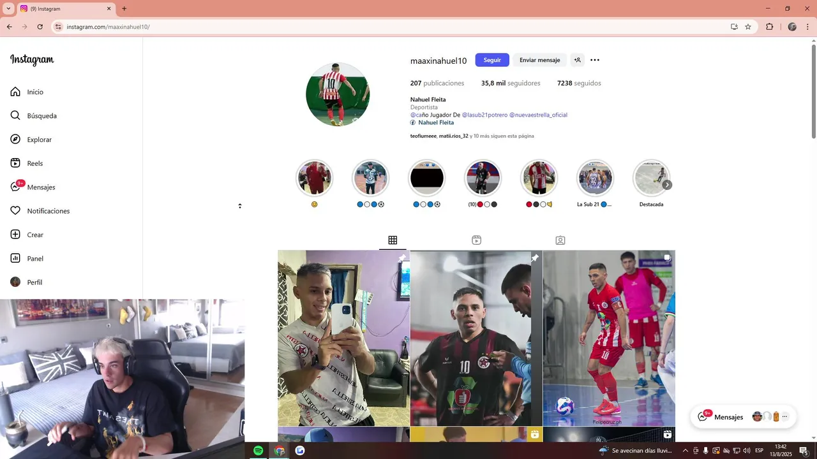Click the volume icon in system tray
This screenshot has height=459, width=817.
746,451
